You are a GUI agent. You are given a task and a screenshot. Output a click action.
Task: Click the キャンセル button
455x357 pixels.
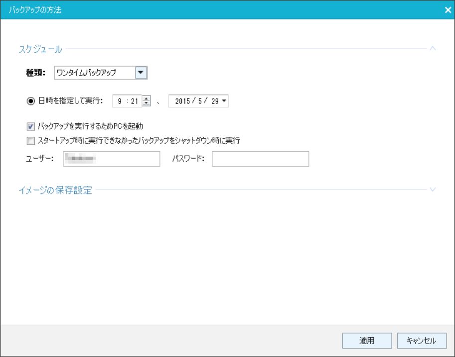pyautogui.click(x=422, y=341)
